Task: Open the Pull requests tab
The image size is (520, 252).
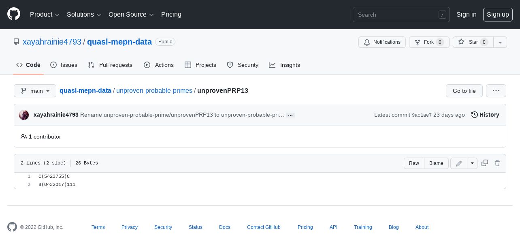Action: [110, 65]
